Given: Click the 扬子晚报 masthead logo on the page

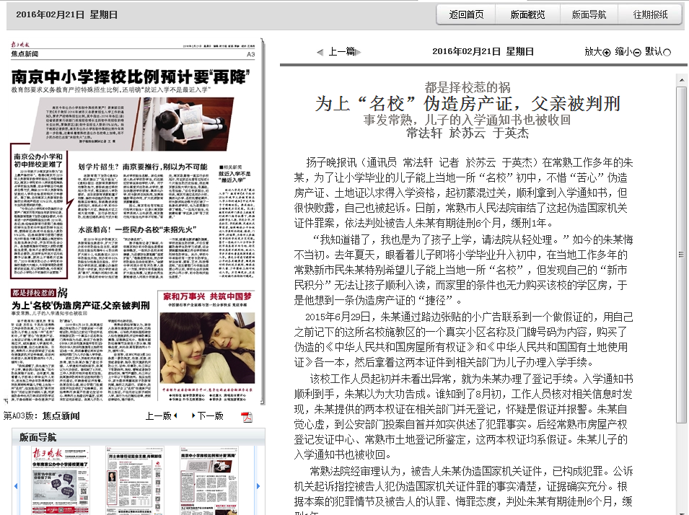Looking at the screenshot, I should pyautogui.click(x=20, y=45).
